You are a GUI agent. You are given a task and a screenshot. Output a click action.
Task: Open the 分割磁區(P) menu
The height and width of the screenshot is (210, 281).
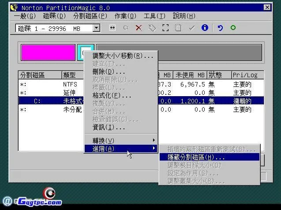(90, 16)
